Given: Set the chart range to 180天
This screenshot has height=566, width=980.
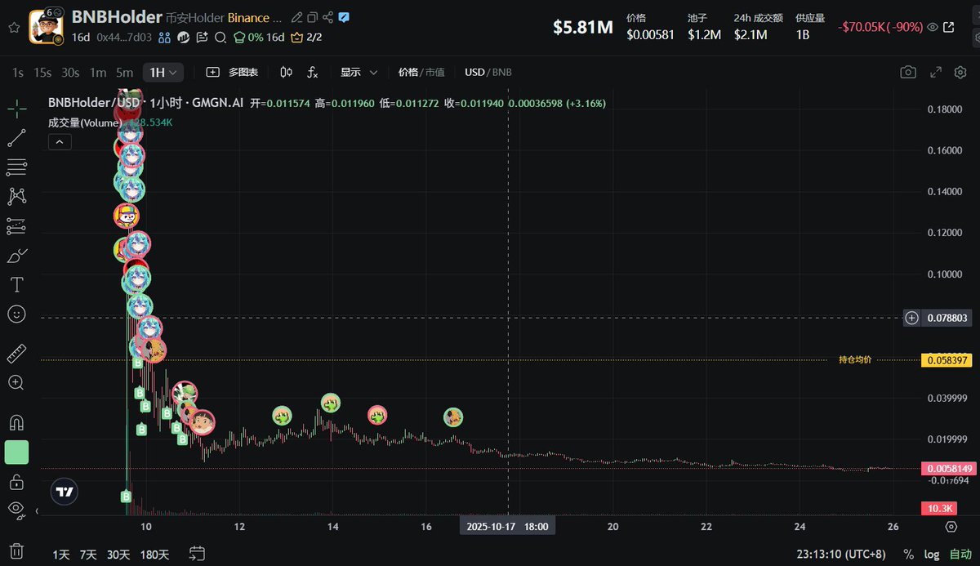Looking at the screenshot, I should [x=154, y=555].
